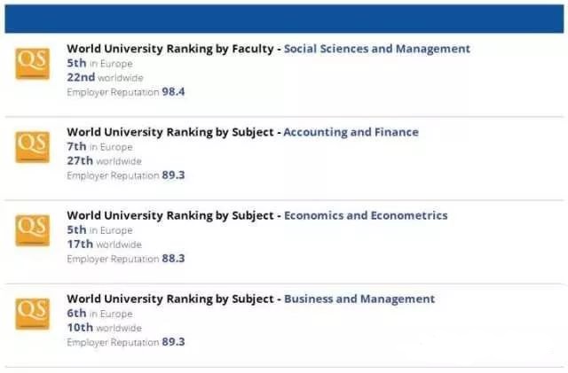Click '7th in Europe' ranking text

tap(99, 146)
